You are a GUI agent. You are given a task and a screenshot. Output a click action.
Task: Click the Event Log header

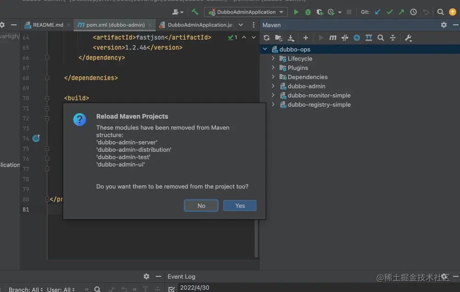pyautogui.click(x=181, y=276)
